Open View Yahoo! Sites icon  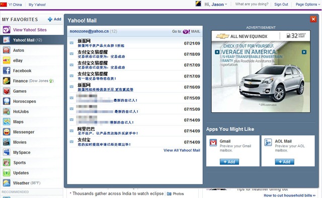[7, 30]
